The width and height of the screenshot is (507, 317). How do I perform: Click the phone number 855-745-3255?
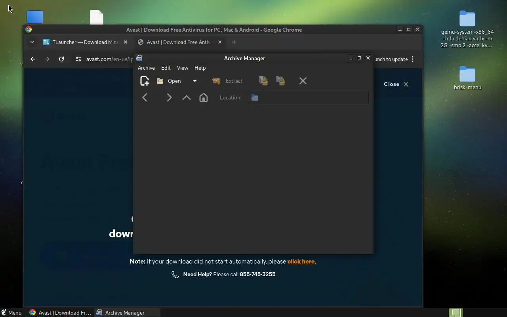(x=257, y=274)
